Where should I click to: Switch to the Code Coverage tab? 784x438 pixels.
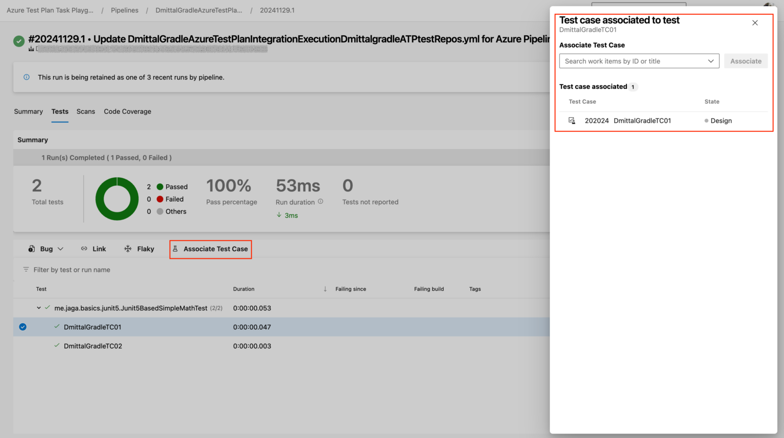click(x=127, y=111)
